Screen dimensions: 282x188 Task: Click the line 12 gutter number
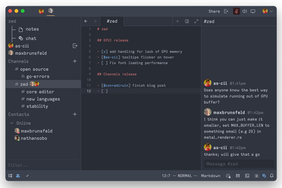pyautogui.click(x=89, y=91)
